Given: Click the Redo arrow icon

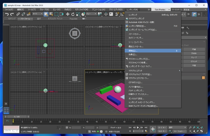Looking at the screenshot, I should (12, 14).
